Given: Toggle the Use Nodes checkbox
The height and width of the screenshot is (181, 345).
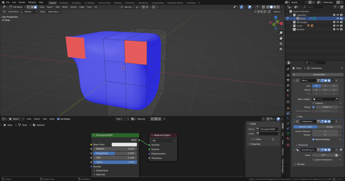Looking at the screenshot, I should pos(58,119).
